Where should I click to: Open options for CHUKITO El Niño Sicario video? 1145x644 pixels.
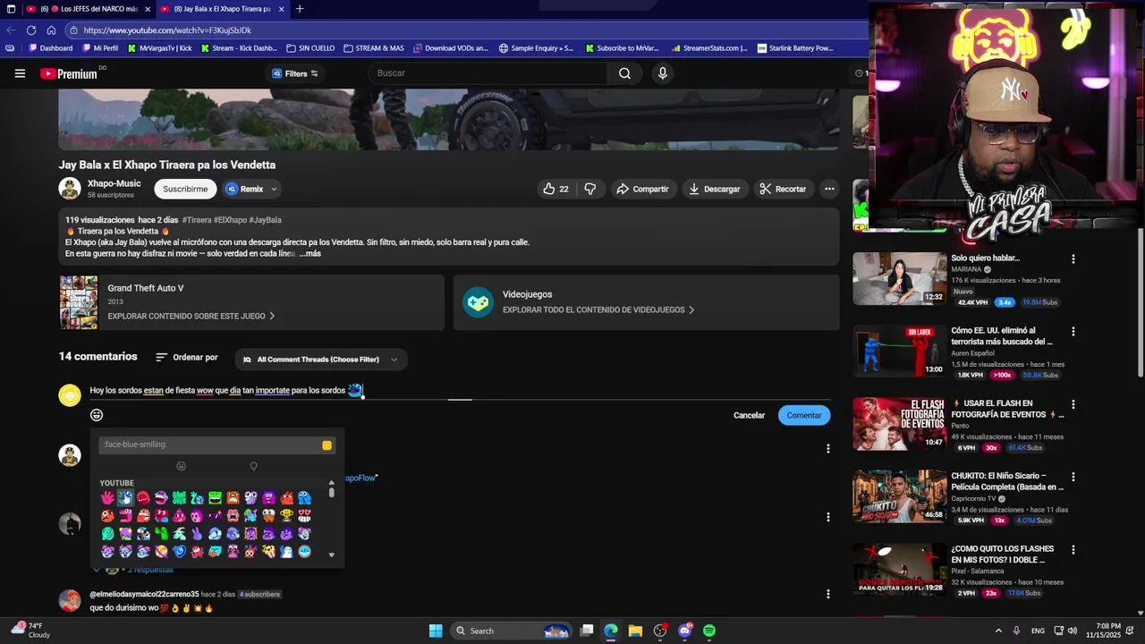[1073, 477]
